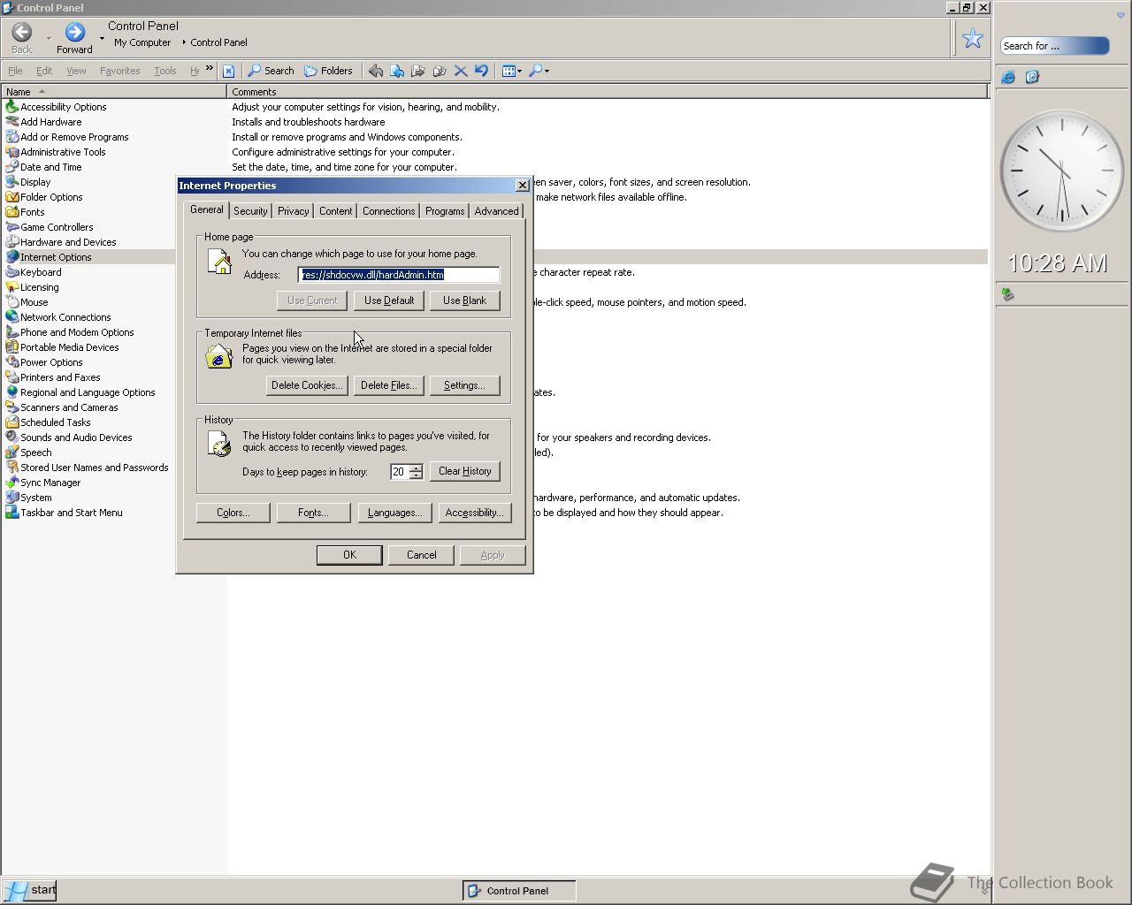Image resolution: width=1132 pixels, height=905 pixels.
Task: Open the sidebar dropdown arrow at top right
Action: click(1121, 16)
